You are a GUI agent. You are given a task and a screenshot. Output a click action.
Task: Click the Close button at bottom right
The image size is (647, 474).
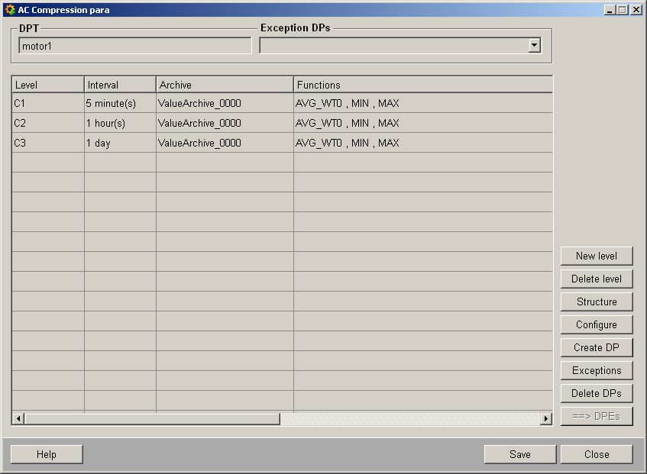[596, 455]
